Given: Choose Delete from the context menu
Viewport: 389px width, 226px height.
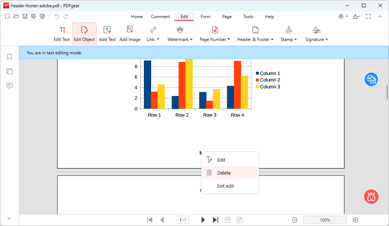Looking at the screenshot, I should click(224, 173).
